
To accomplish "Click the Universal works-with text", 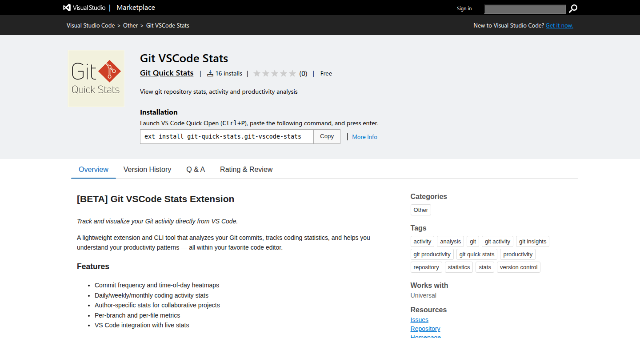I will click(x=424, y=295).
